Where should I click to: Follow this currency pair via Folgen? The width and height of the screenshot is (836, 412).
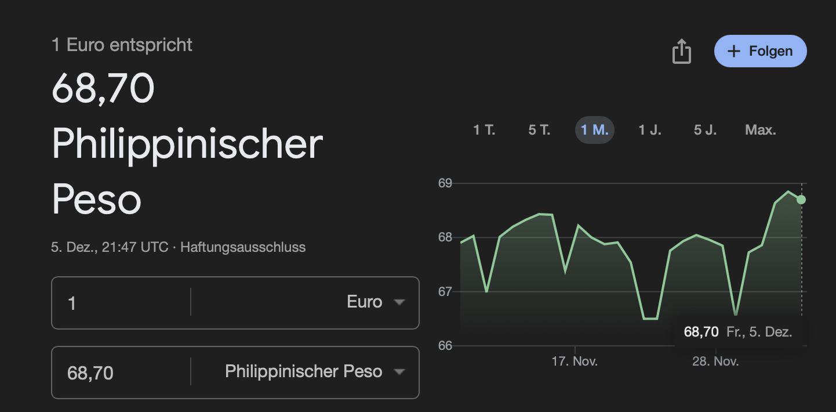point(760,52)
